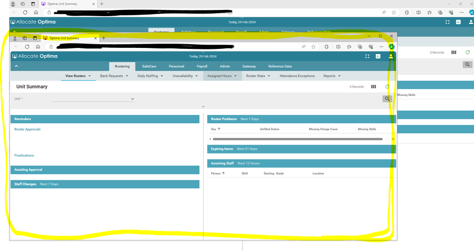Sort Incoming Staff by Person column
The height and width of the screenshot is (251, 474).
tap(218, 174)
